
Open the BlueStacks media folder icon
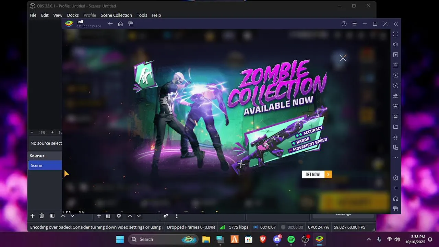[395, 127]
